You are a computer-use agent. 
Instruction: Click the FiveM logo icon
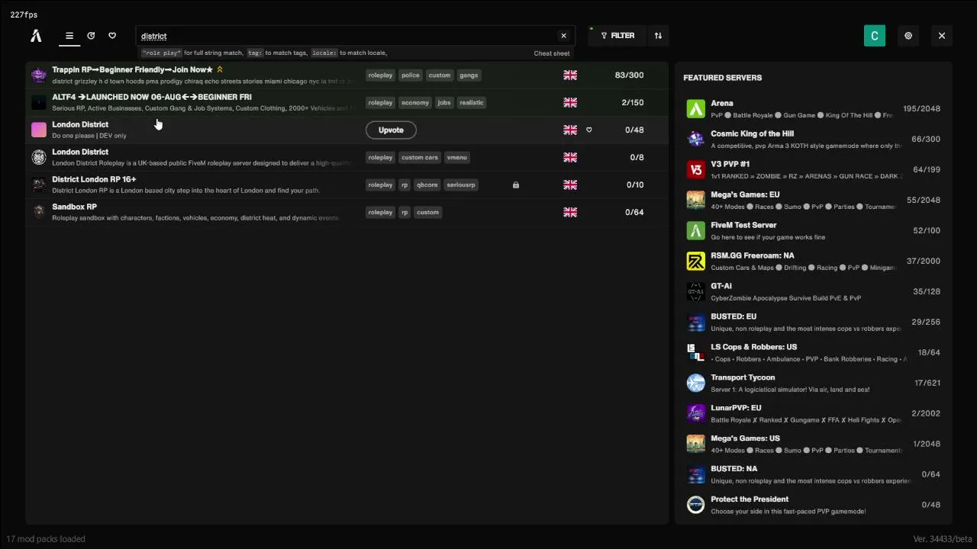pos(36,36)
